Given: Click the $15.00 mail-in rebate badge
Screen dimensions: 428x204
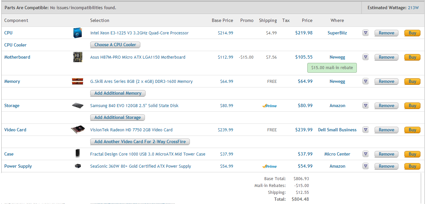Looking at the screenshot, I should 332,68.
